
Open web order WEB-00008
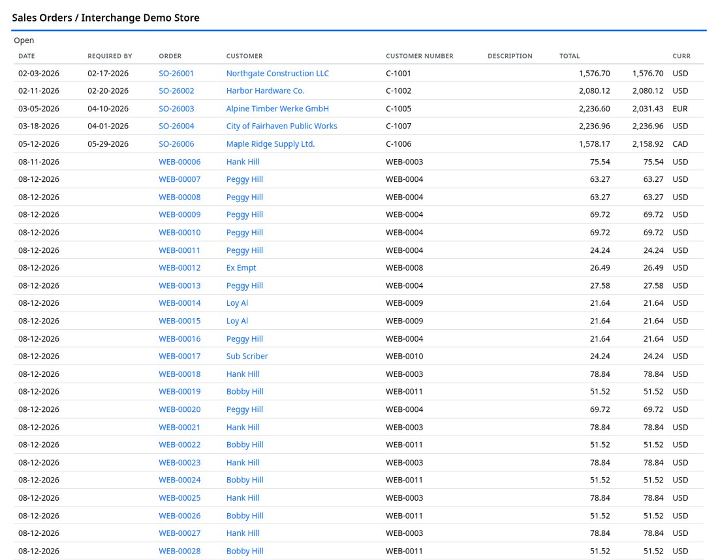(x=179, y=197)
